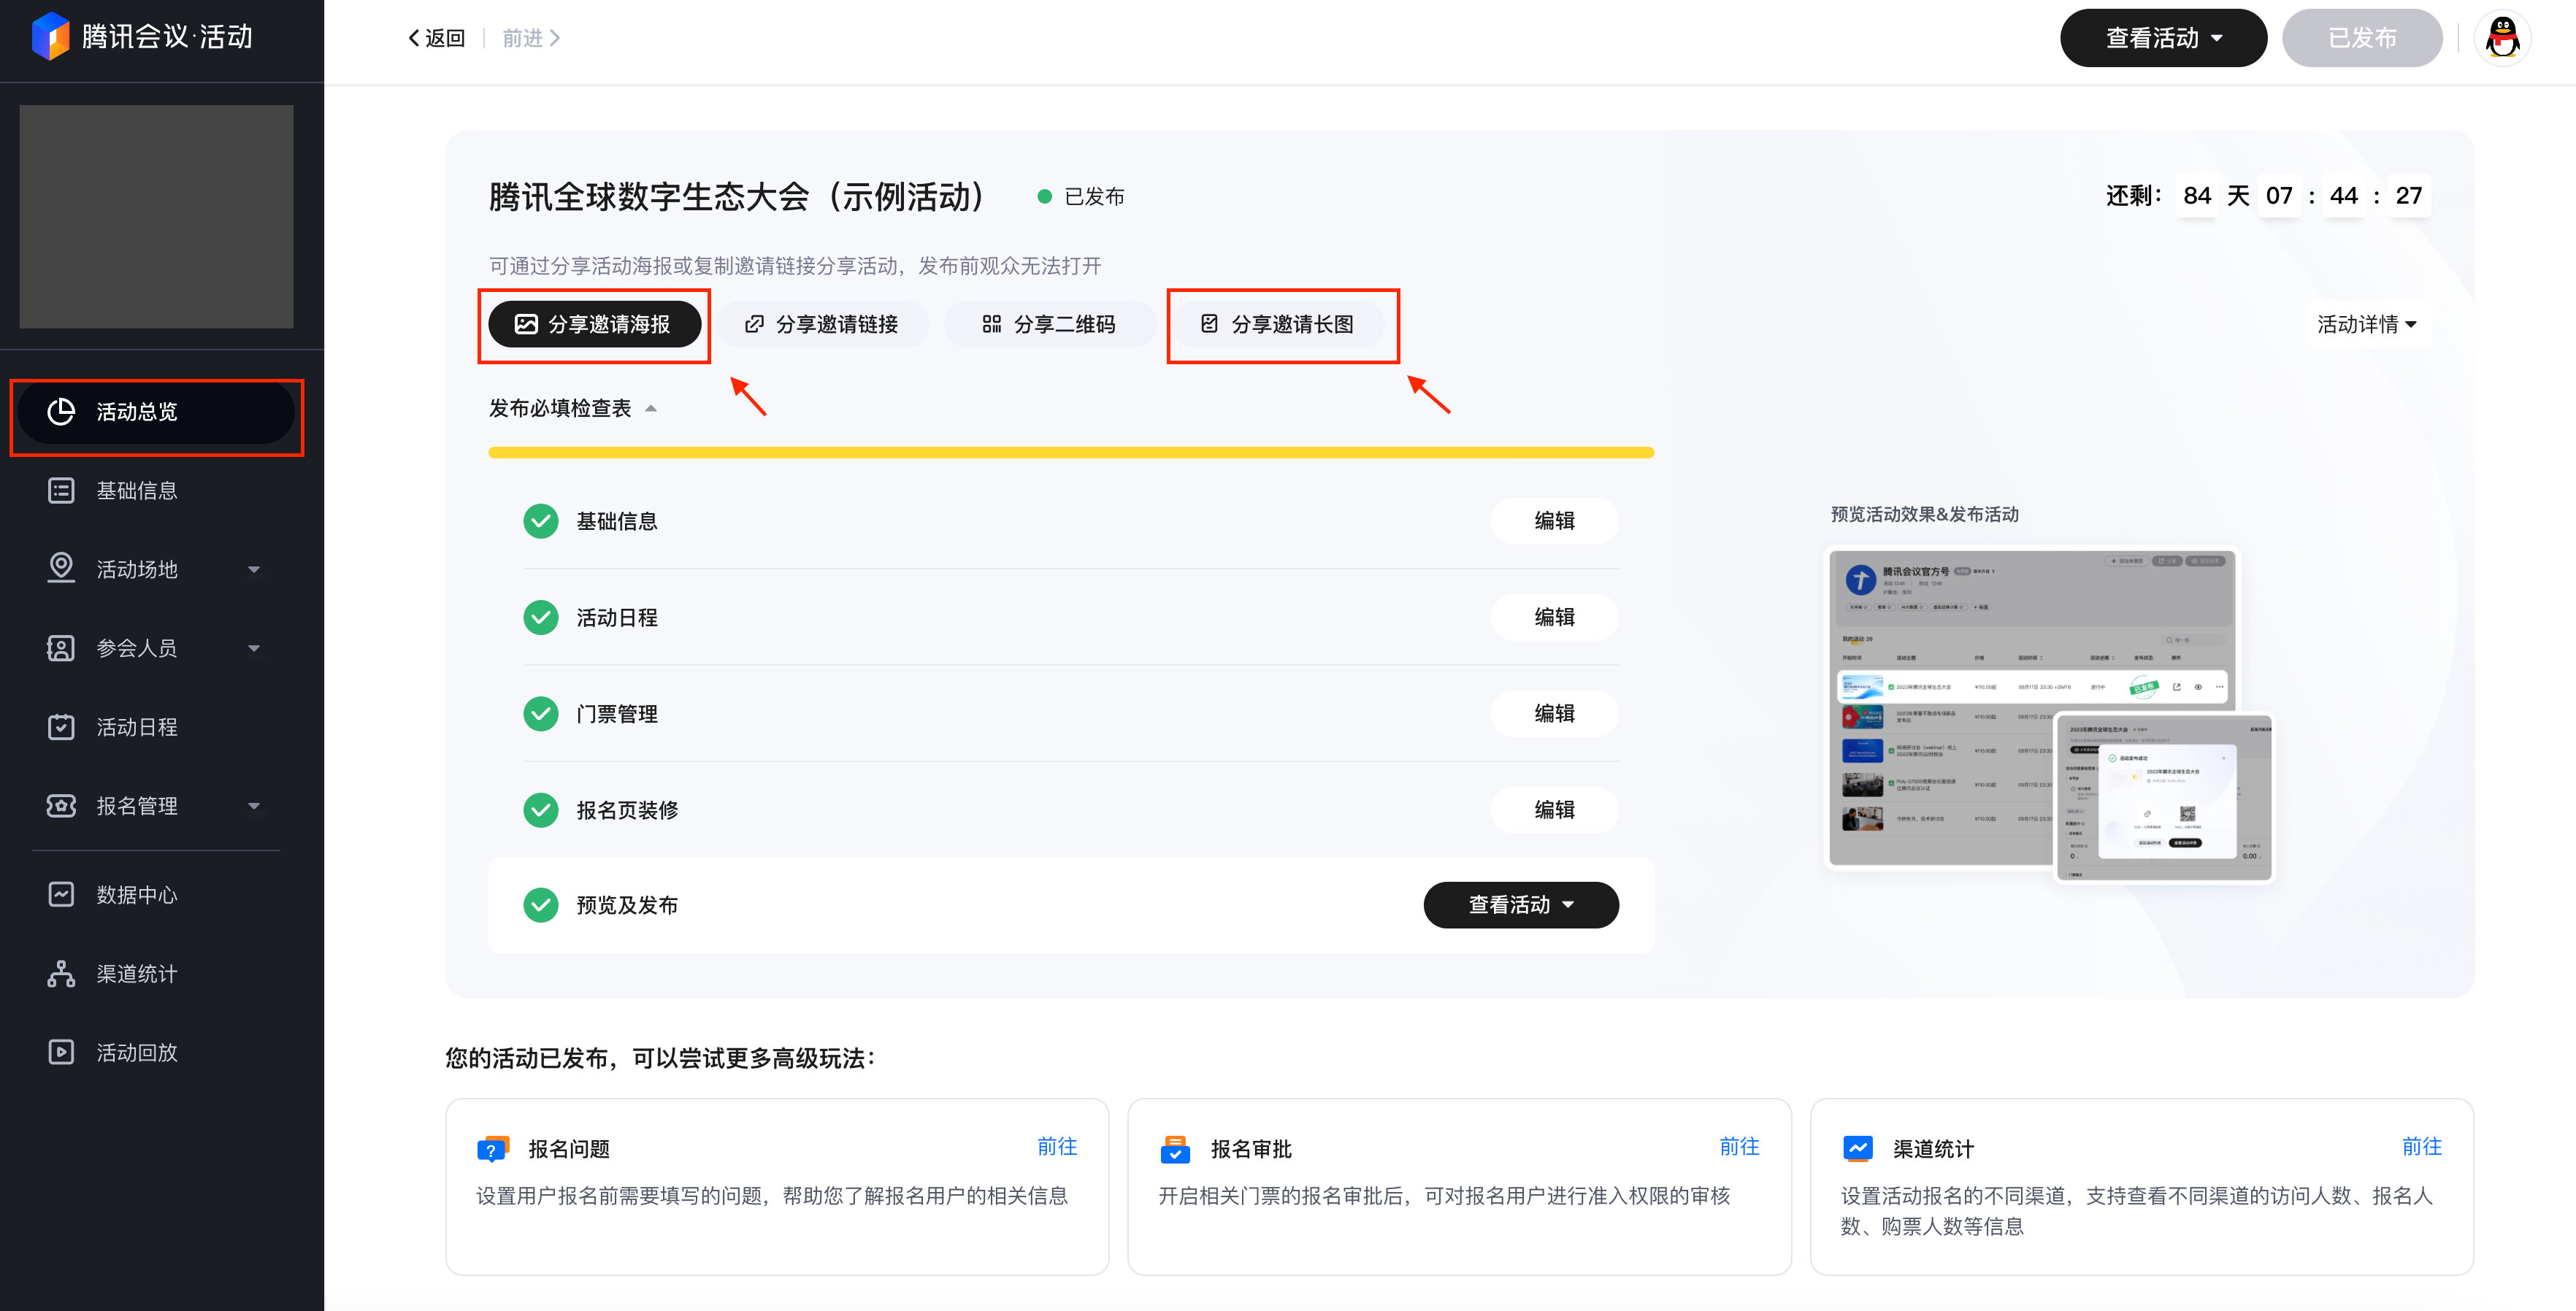Click the green checkmark beside 预览及发布
This screenshot has width=2576, height=1311.
[x=541, y=905]
